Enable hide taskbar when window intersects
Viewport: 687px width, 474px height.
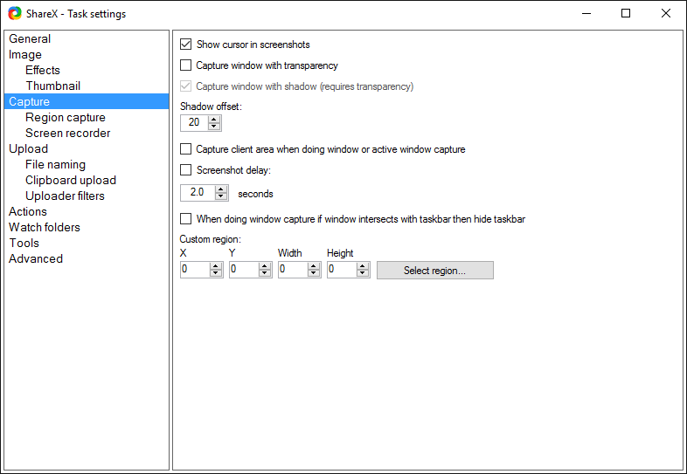[x=185, y=219]
